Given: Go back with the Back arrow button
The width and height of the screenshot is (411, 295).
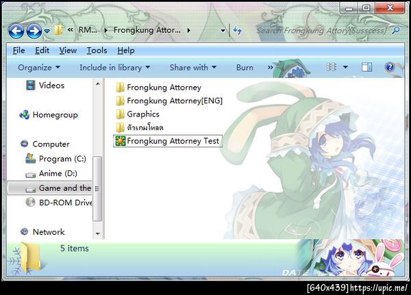Looking at the screenshot, I should tap(16, 31).
